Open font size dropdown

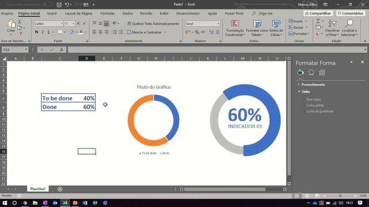click(73, 24)
